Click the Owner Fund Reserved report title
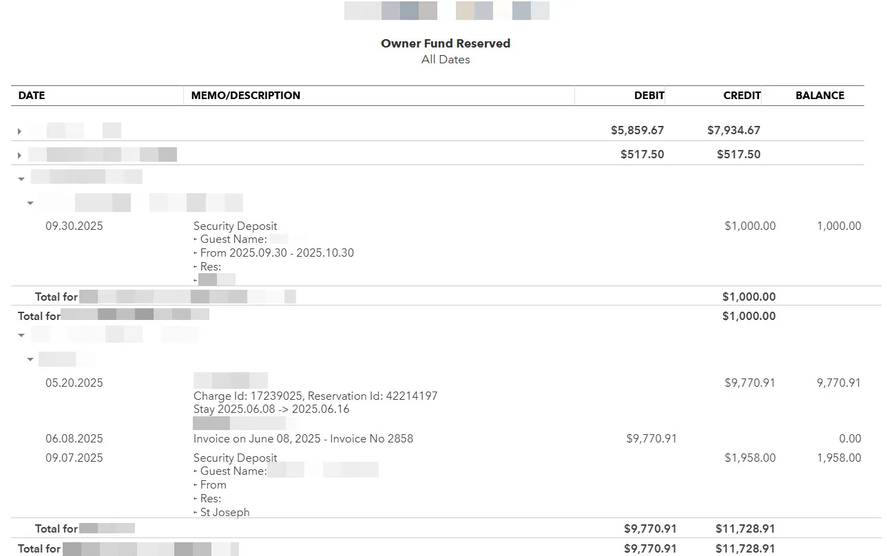 pyautogui.click(x=446, y=43)
